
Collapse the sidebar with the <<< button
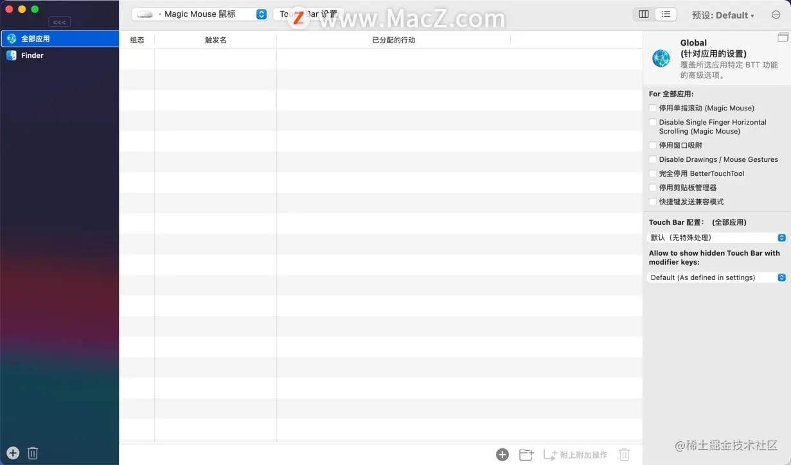click(59, 22)
